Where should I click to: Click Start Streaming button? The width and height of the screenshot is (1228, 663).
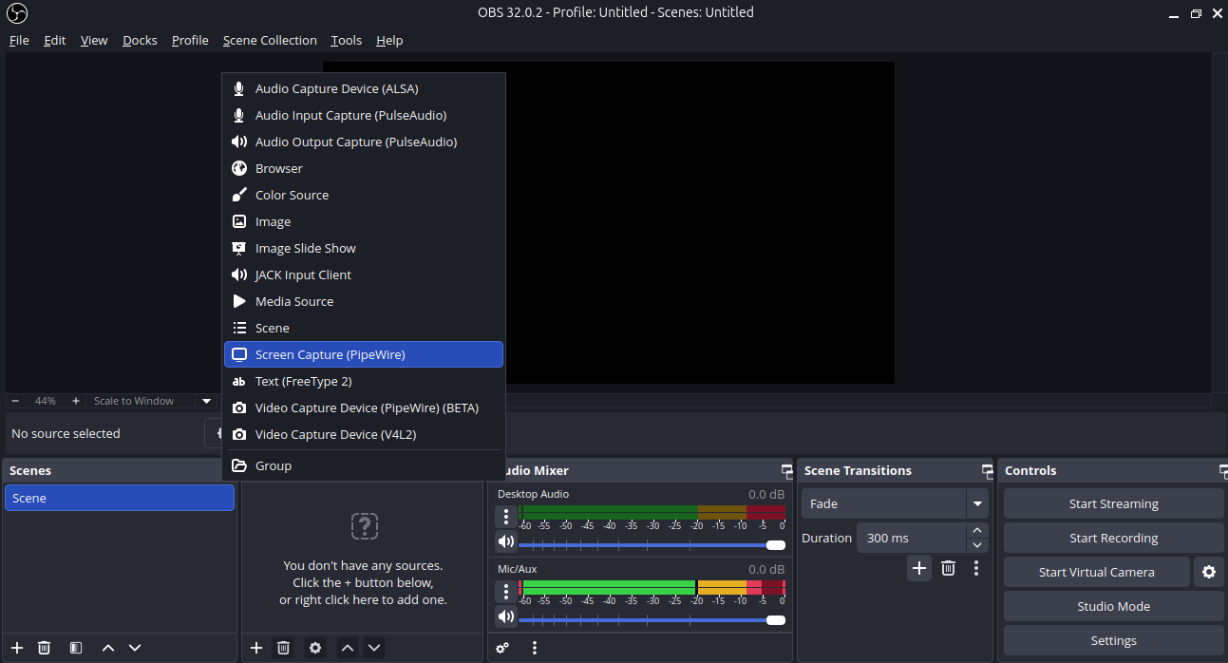[1113, 503]
